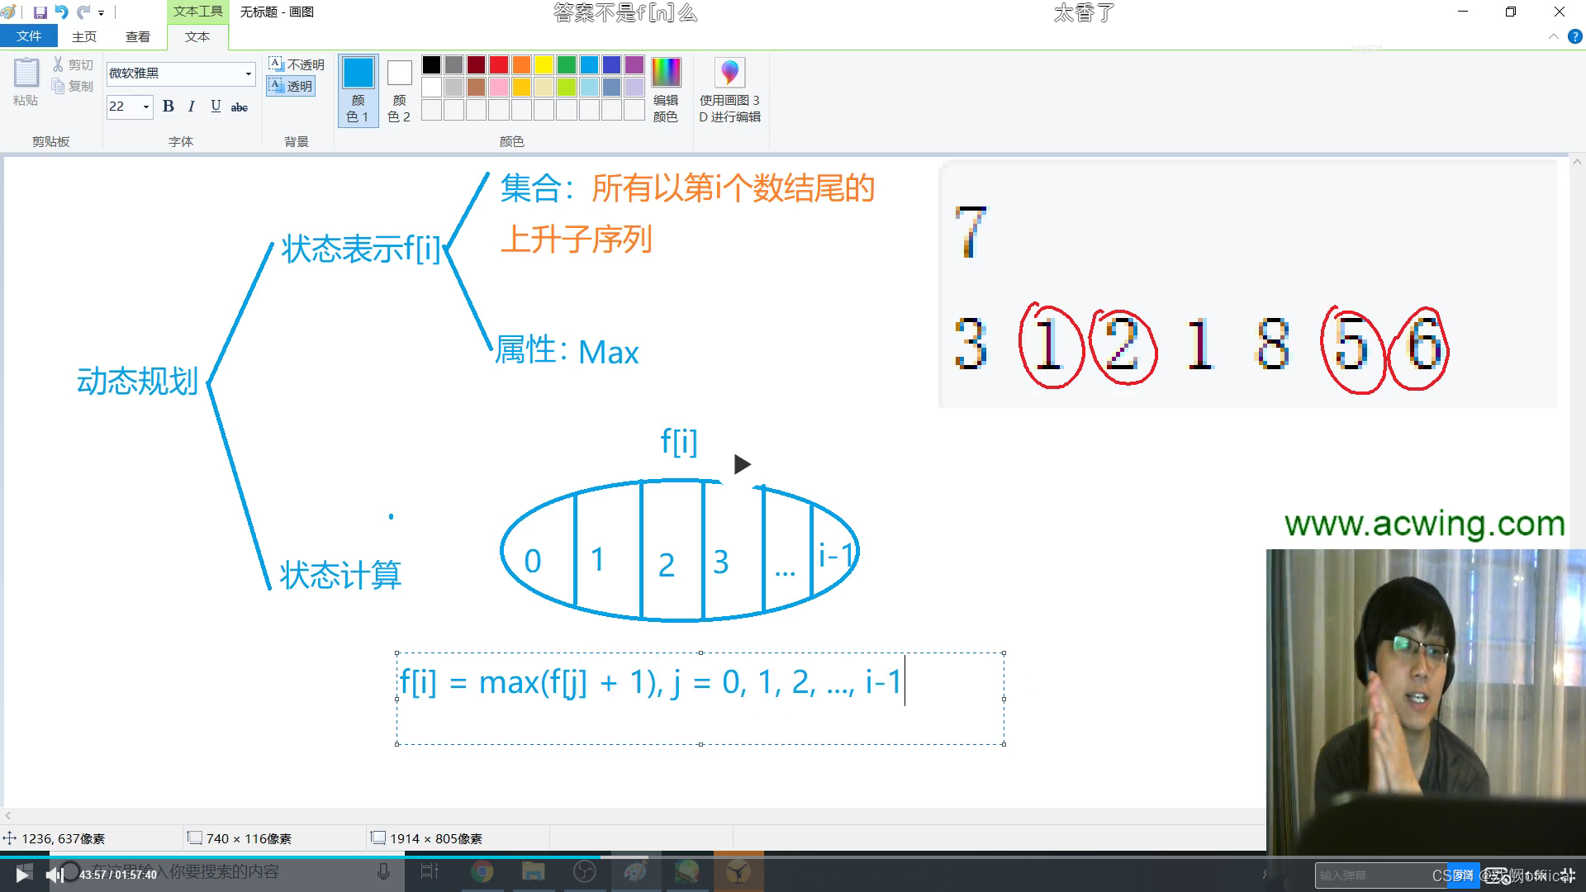Image resolution: width=1586 pixels, height=892 pixels.
Task: Click the Cut button
Action: coord(73,64)
